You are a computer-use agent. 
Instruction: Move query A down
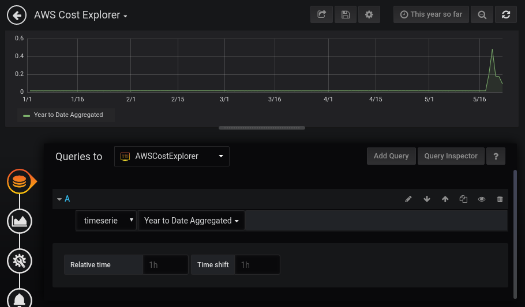click(x=426, y=199)
